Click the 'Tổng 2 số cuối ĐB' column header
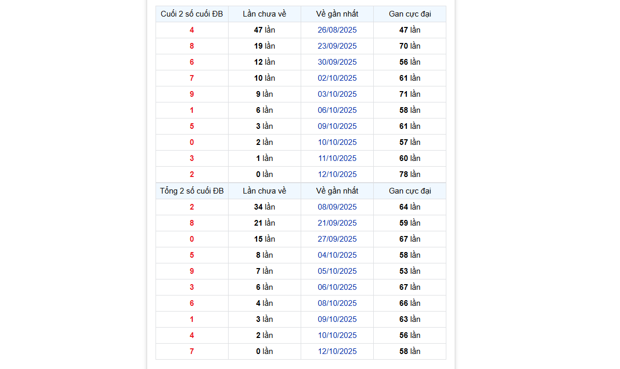This screenshot has width=620, height=369. point(192,191)
